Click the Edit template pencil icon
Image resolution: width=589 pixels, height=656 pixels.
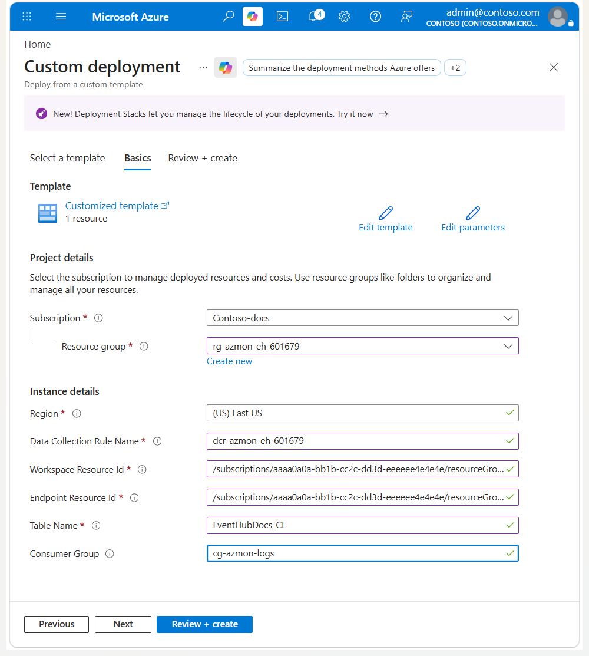(x=386, y=213)
